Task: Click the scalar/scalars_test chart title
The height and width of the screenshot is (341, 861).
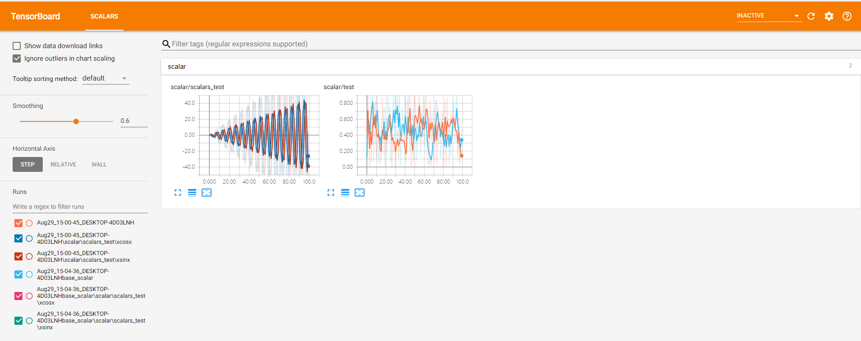Action: 197,87
